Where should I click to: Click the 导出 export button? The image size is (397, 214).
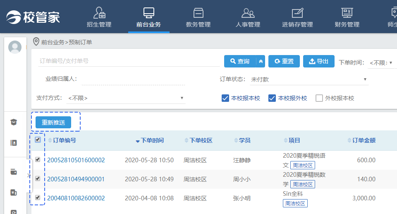point(318,61)
